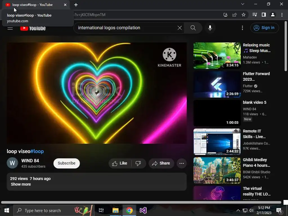Open File Explorer from taskbar
Viewport: 288px width, 216px height.
point(116,210)
